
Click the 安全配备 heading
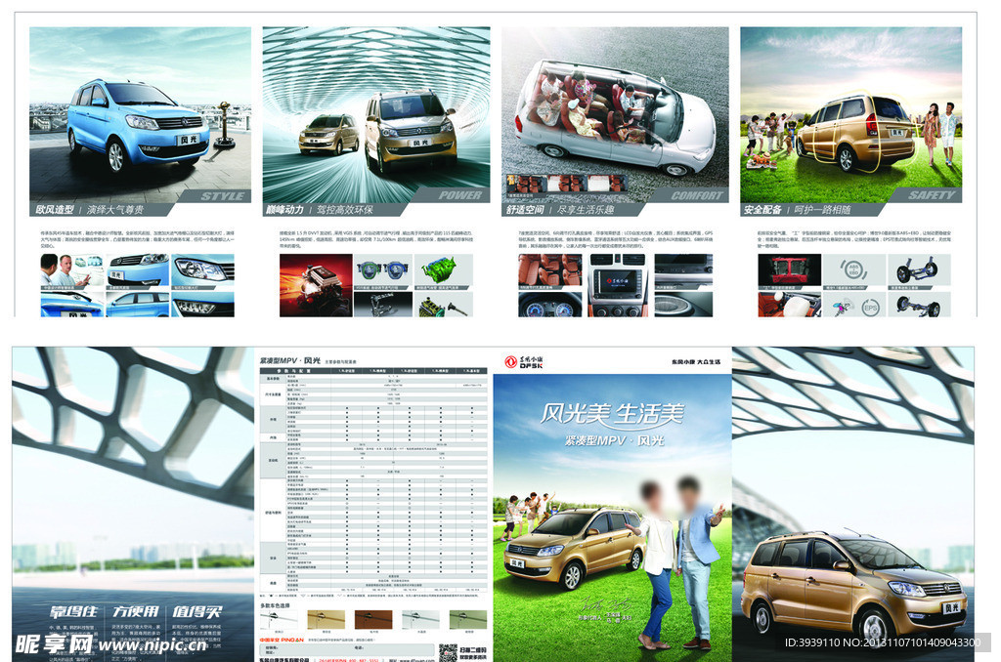(x=762, y=209)
